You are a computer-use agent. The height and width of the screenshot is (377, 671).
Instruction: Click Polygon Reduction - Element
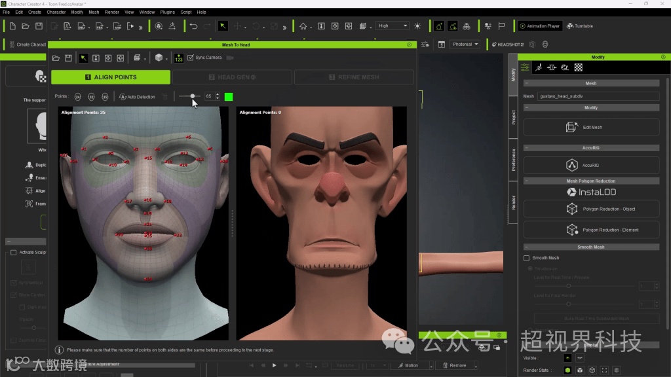click(x=592, y=230)
